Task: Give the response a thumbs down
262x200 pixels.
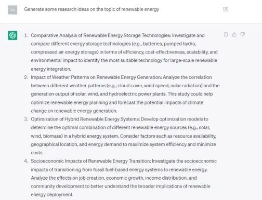Action: tap(242, 35)
